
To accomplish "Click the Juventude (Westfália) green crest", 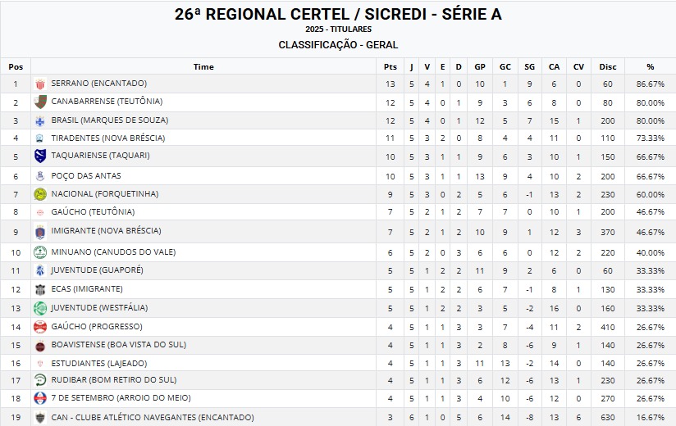I will 40,308.
